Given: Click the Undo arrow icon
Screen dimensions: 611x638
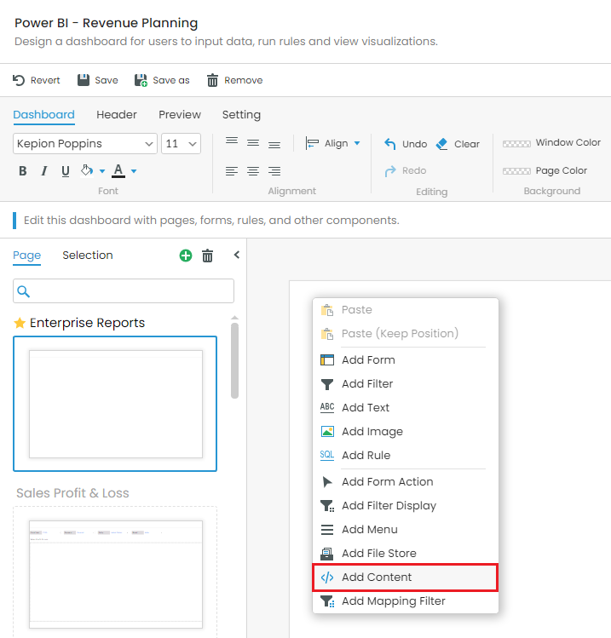Looking at the screenshot, I should click(x=390, y=144).
